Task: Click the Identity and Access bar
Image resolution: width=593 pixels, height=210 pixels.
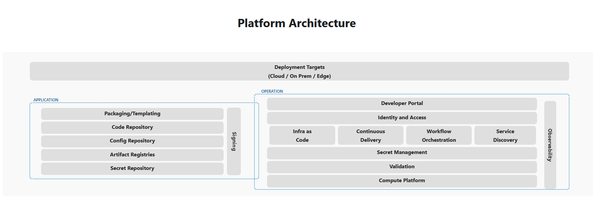Action: 402,118
